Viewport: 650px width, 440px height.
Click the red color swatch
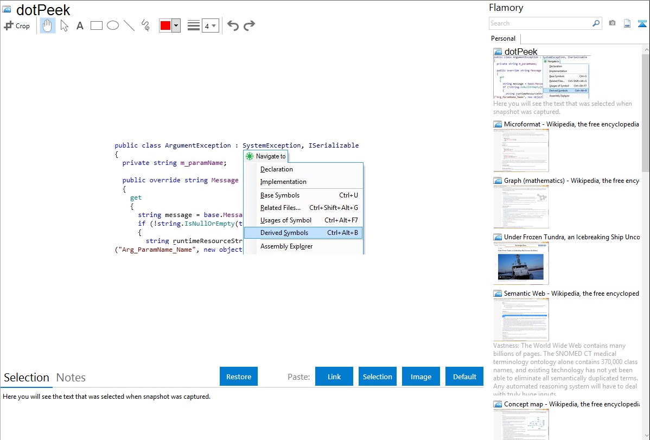tap(165, 25)
